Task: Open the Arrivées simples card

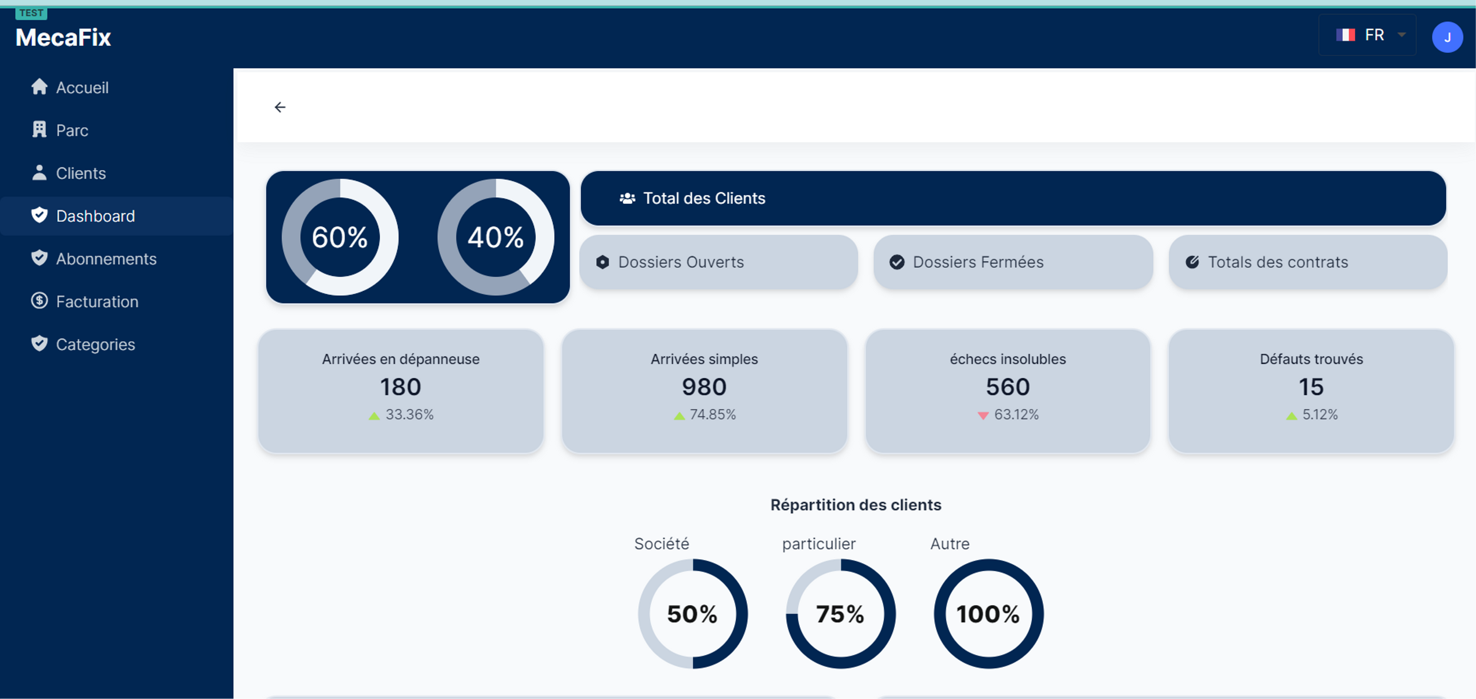Action: tap(704, 391)
